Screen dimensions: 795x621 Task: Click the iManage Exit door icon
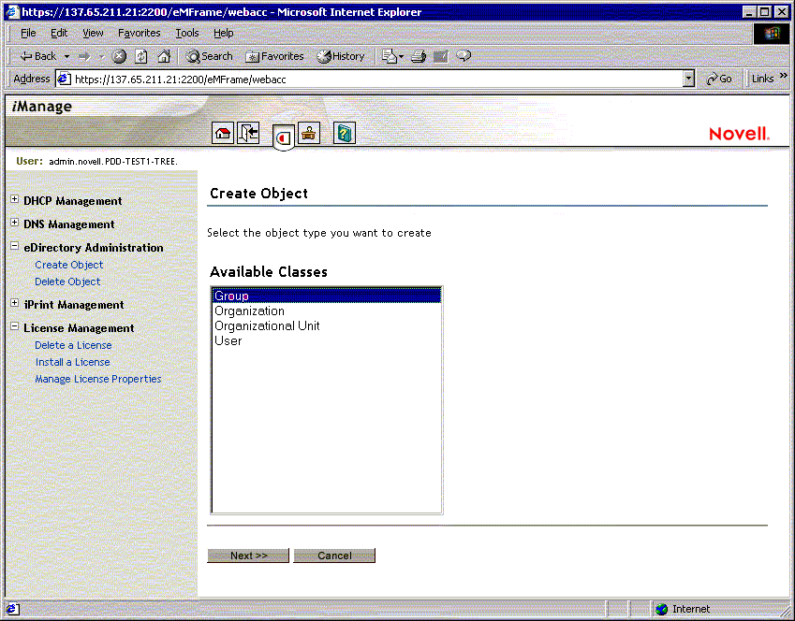coord(248,133)
